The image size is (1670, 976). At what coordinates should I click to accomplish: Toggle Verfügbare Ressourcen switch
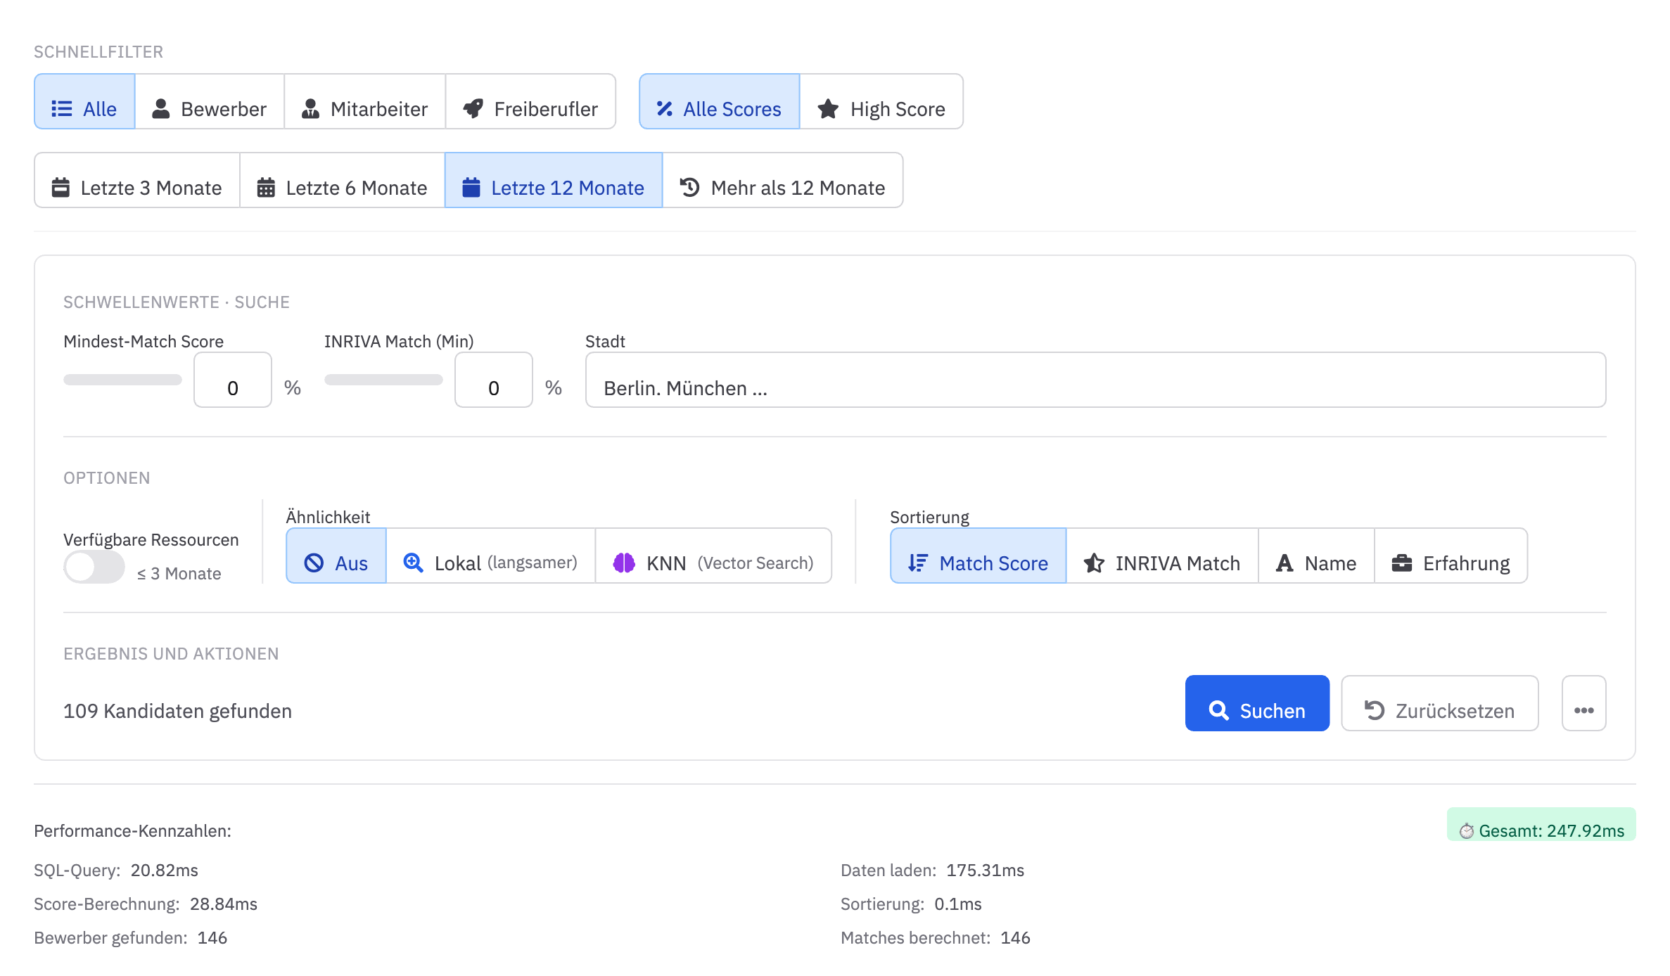click(94, 567)
